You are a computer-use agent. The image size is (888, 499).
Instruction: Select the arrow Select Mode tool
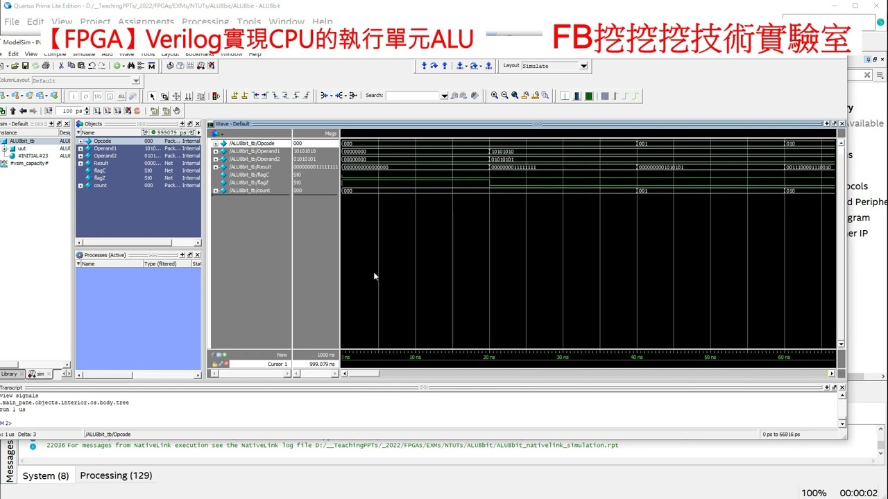pos(152,96)
